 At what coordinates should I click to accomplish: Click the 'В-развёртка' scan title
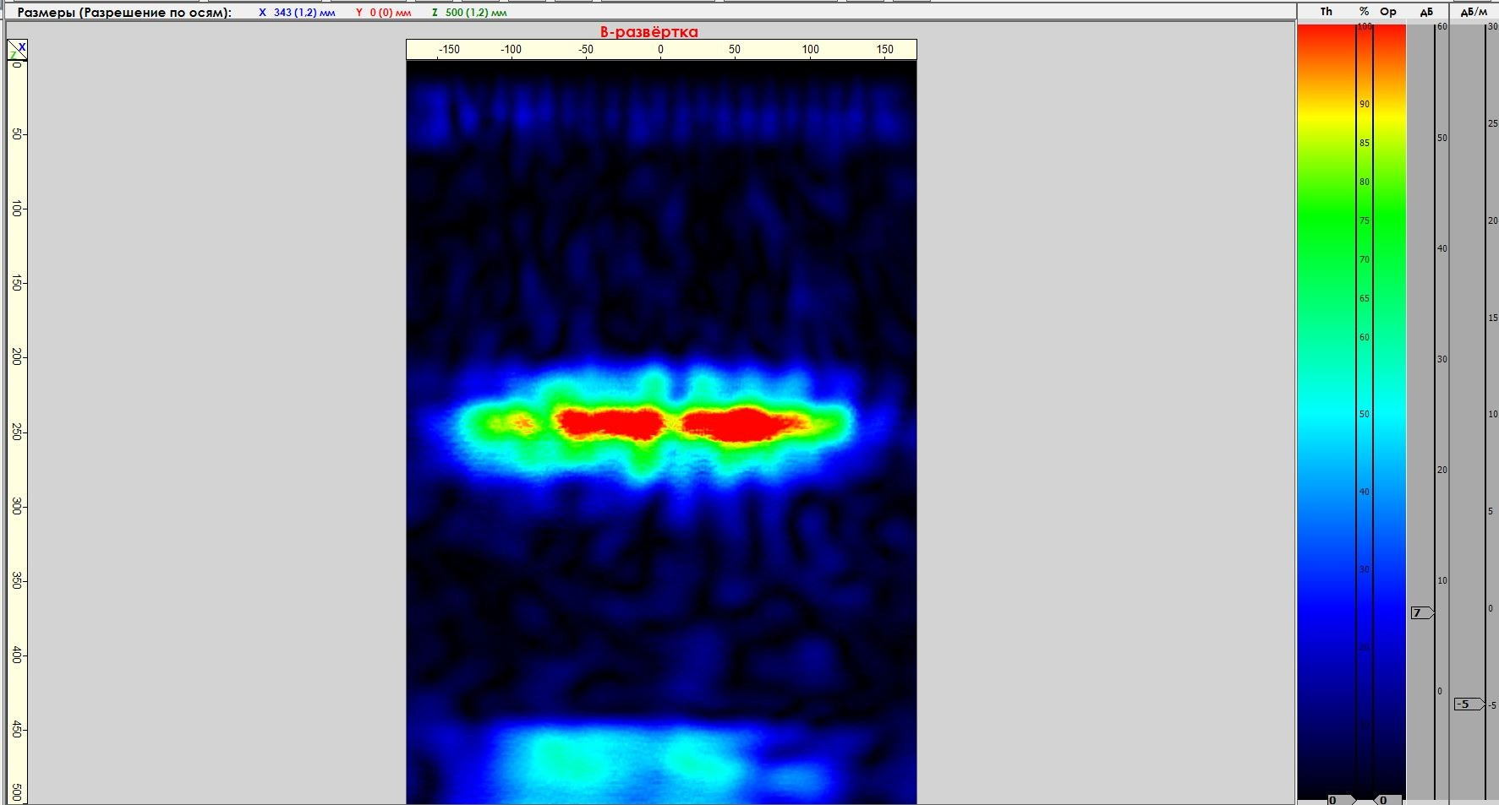coord(649,32)
